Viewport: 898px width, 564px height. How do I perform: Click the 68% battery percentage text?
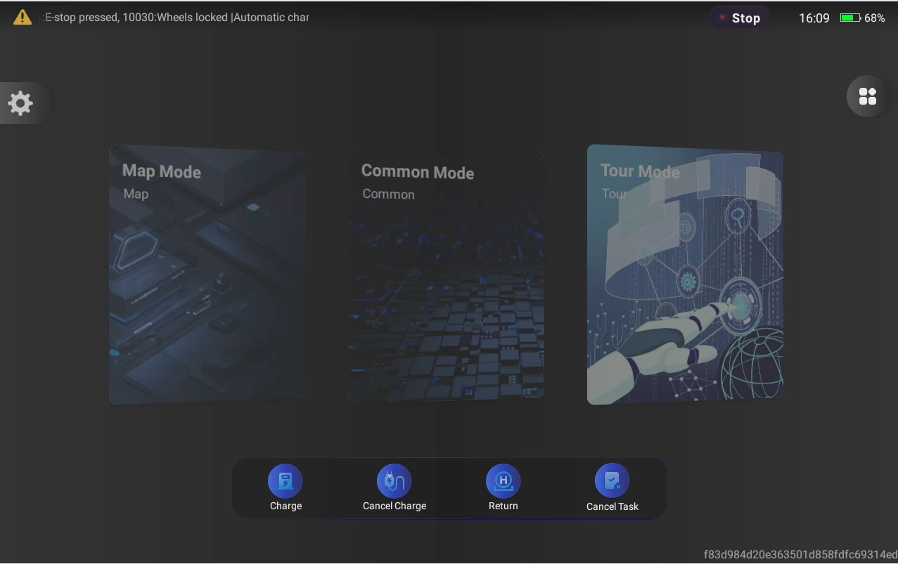875,18
